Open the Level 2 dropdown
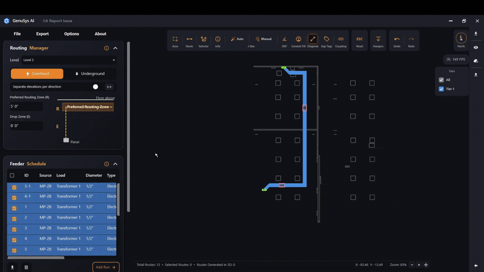 coord(69,60)
